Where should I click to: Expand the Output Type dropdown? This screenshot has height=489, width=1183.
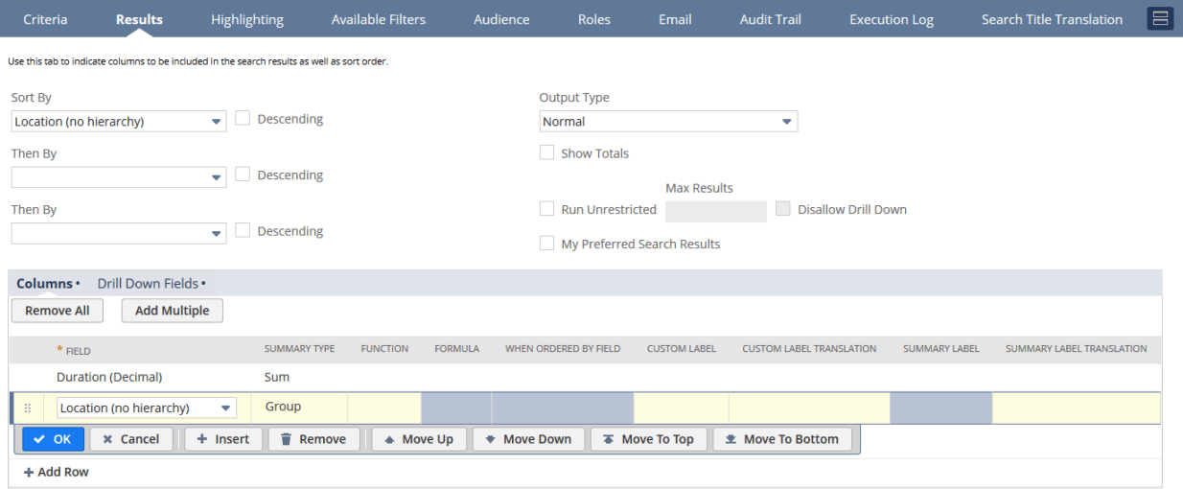[787, 122]
